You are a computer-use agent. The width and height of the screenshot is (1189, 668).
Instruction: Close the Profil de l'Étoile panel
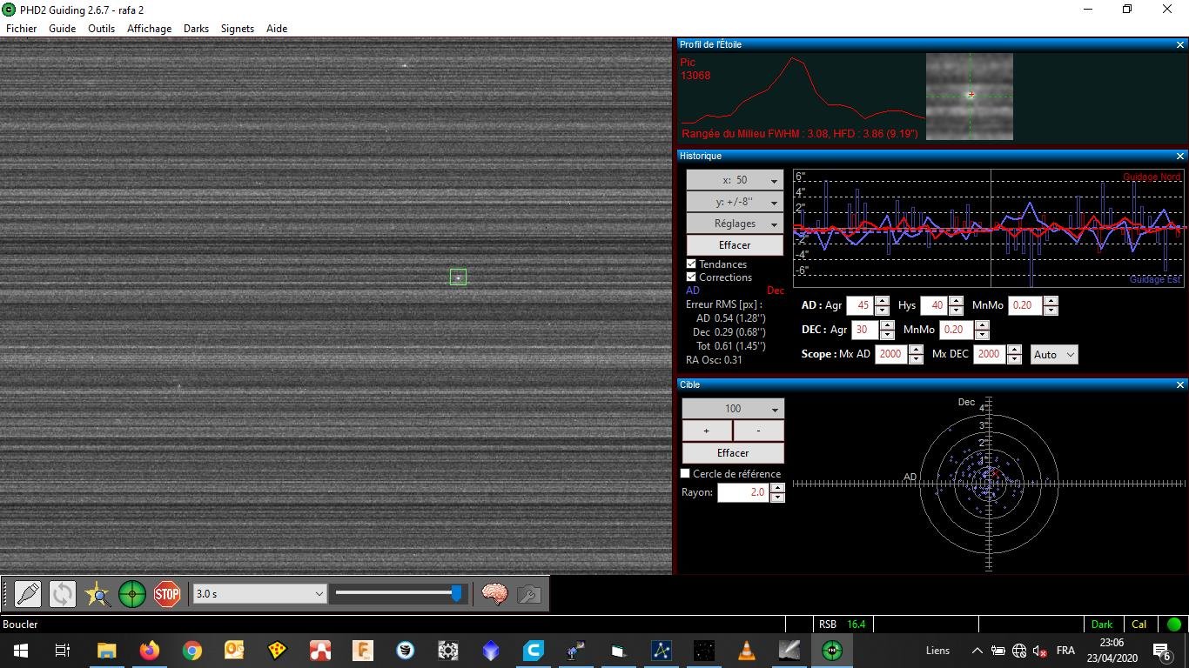(1180, 44)
